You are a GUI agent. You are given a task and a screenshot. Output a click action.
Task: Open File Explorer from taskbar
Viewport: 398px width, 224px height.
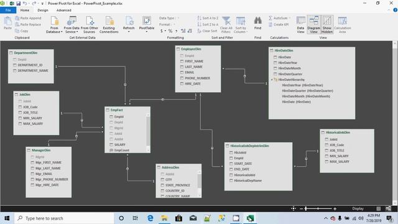tap(164, 218)
